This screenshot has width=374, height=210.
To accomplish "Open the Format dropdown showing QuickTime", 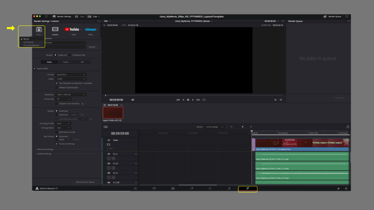I will [70, 74].
